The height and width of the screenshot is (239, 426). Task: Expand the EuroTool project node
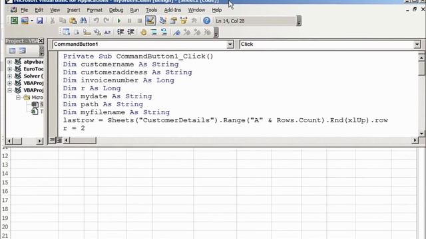tap(9, 69)
